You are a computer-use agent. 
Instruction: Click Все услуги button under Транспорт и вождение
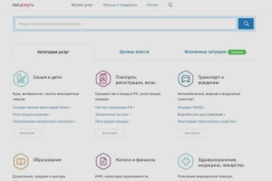(192, 133)
